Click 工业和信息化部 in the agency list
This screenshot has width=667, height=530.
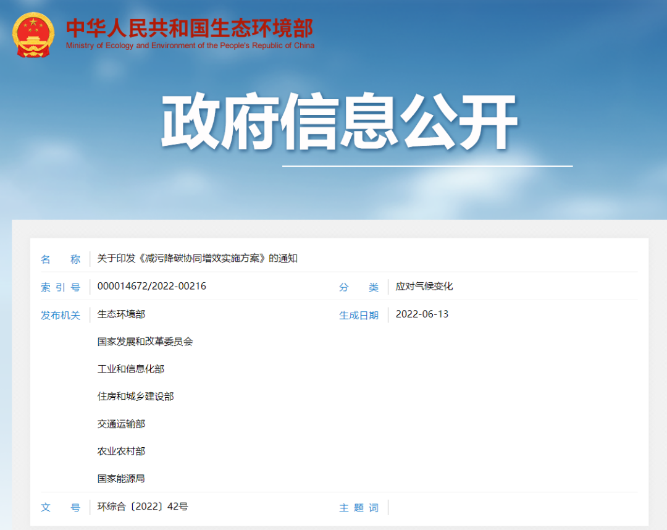[131, 369]
